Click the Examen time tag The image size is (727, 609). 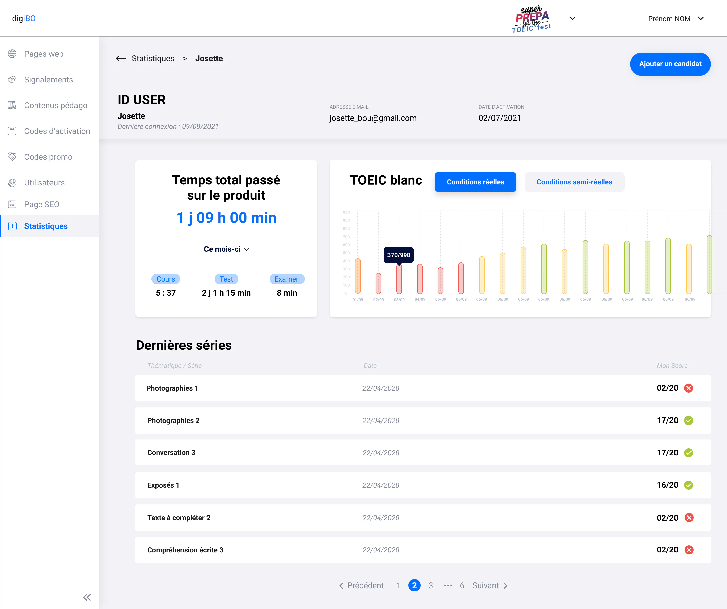(287, 279)
